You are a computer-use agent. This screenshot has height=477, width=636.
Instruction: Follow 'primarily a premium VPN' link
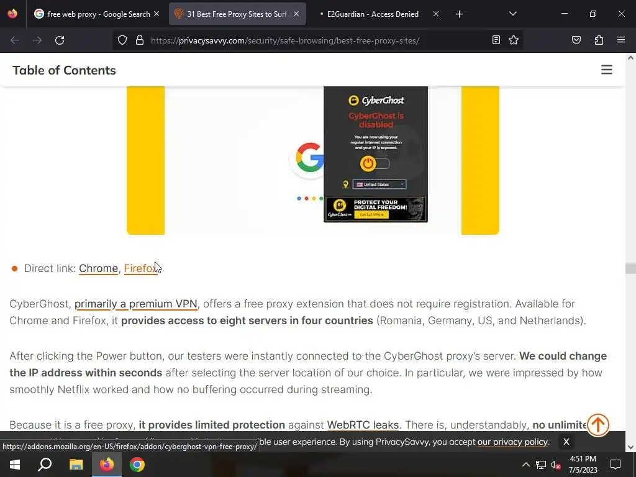pos(136,304)
